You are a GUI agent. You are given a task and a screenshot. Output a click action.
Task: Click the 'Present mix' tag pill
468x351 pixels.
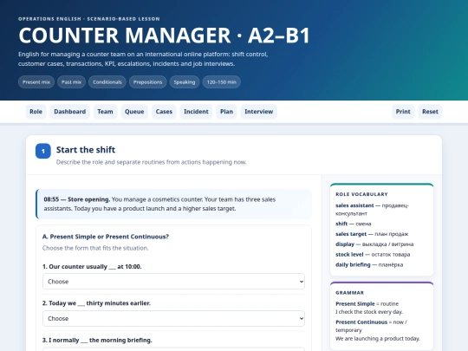36,82
